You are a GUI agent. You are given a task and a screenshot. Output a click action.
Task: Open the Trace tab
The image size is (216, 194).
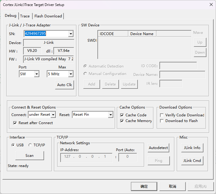point(25,16)
